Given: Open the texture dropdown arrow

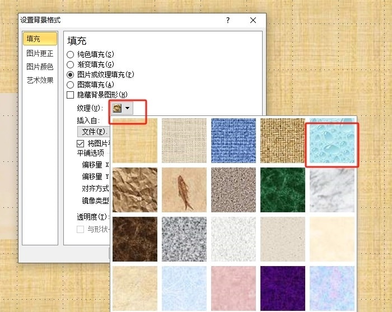Looking at the screenshot, I should (128, 108).
